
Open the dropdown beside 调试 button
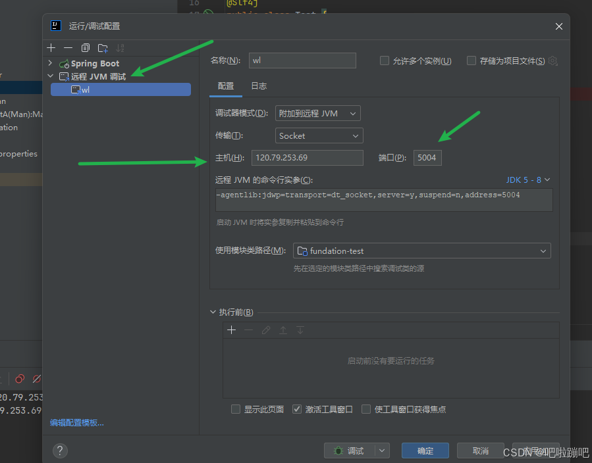pyautogui.click(x=382, y=451)
